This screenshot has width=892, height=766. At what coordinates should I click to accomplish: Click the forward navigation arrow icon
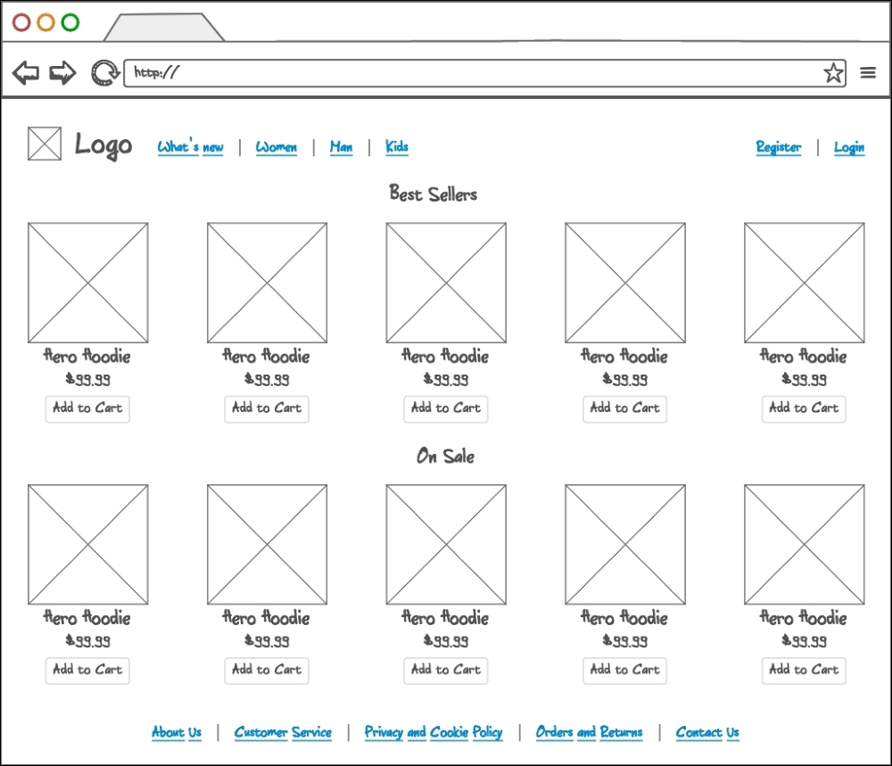[x=62, y=72]
